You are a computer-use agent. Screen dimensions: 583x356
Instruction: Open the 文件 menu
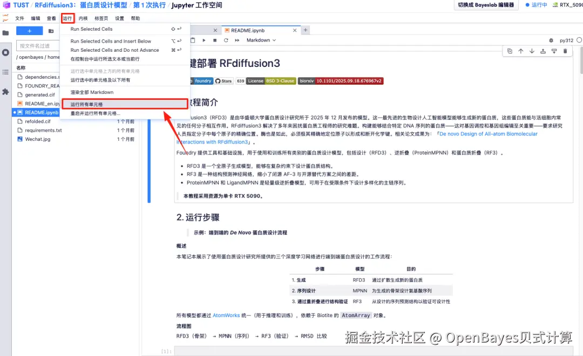tap(19, 18)
